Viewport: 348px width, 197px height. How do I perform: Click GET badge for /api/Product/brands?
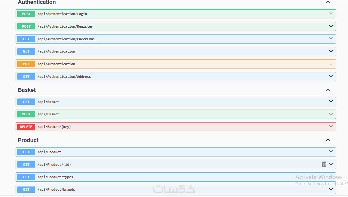click(x=26, y=189)
